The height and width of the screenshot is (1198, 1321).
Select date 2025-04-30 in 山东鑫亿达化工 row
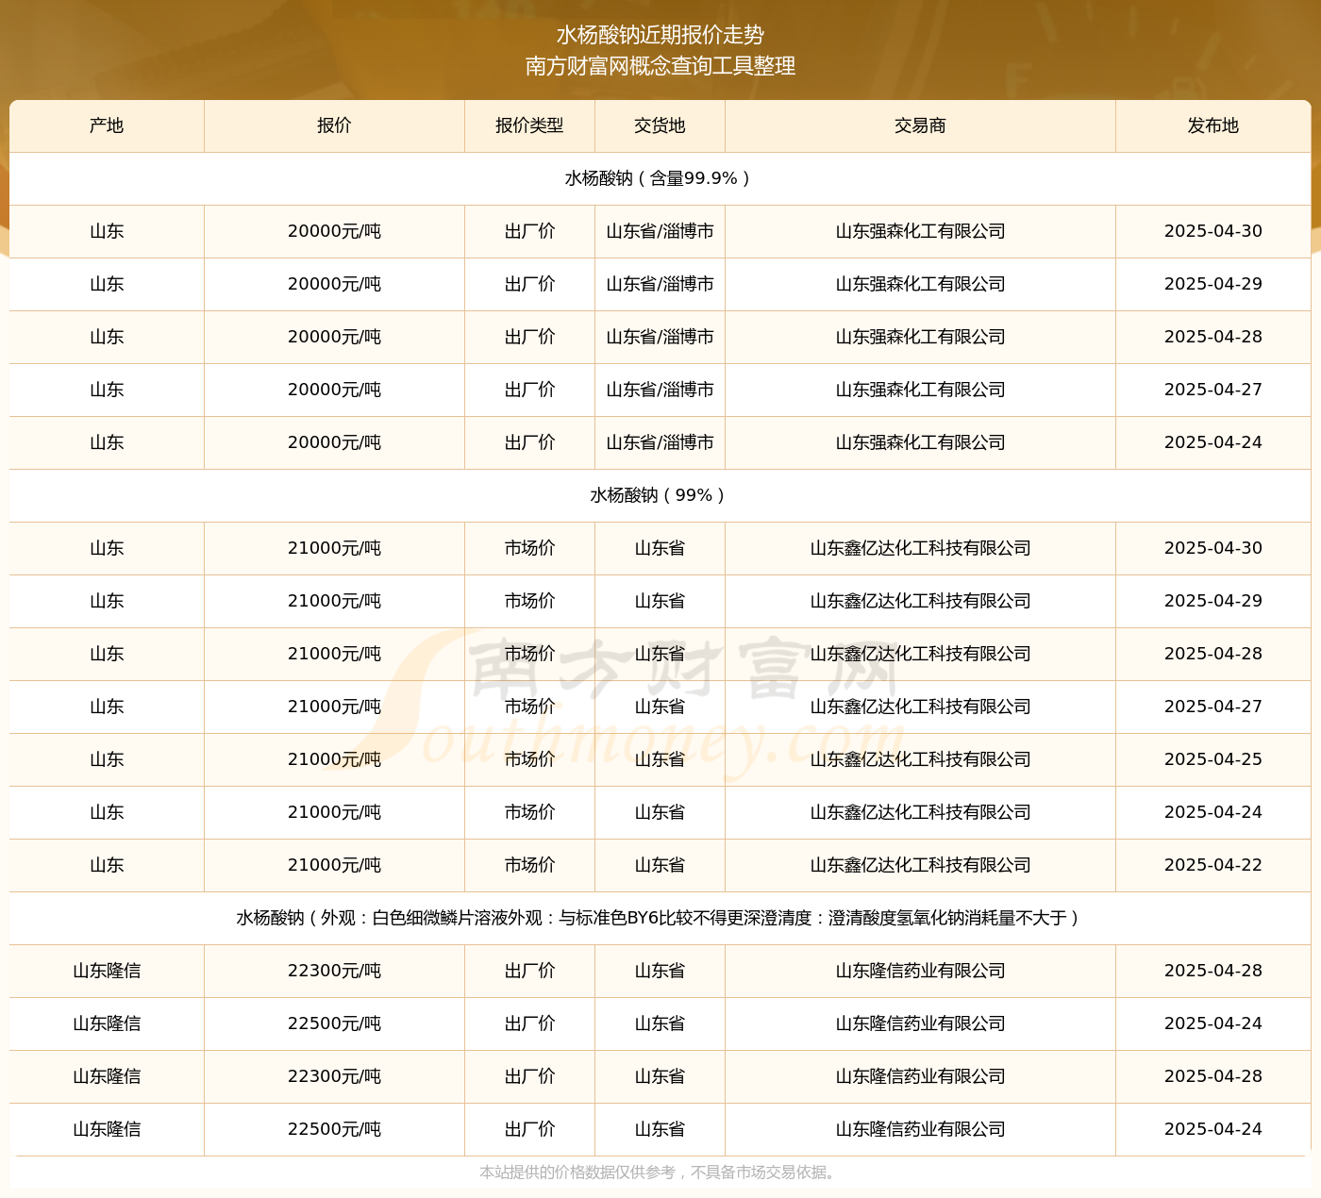click(1212, 548)
